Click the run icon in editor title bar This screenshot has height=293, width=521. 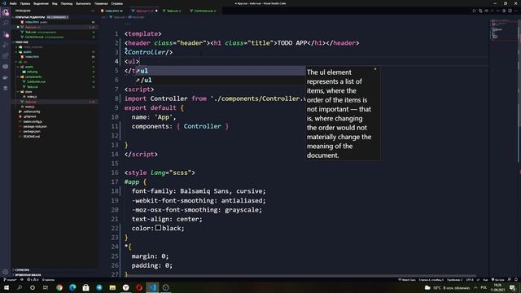[x=474, y=11]
